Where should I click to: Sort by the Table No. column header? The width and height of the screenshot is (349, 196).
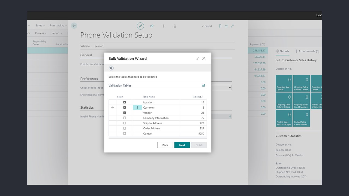click(198, 97)
